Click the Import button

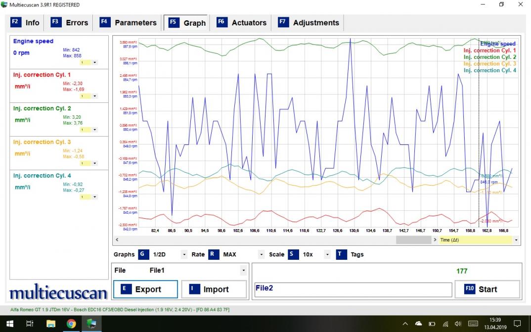[x=214, y=289]
